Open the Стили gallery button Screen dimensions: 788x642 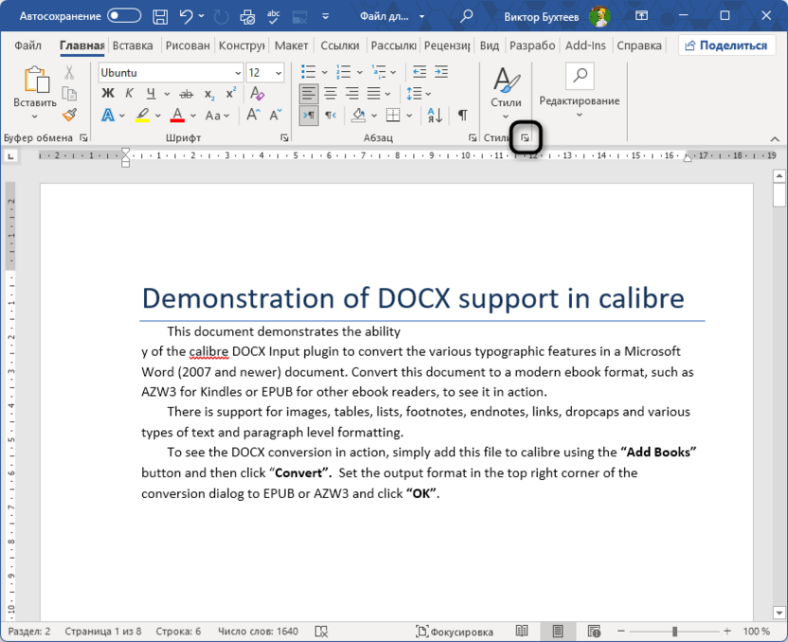506,92
